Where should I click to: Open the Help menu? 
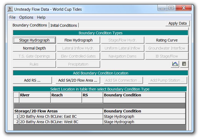41,17
